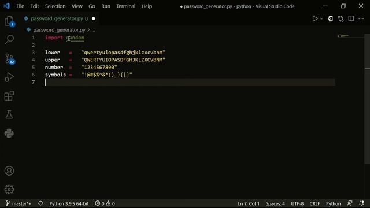Click line number 2 in the gutter
This screenshot has height=208, width=370.
click(x=34, y=45)
